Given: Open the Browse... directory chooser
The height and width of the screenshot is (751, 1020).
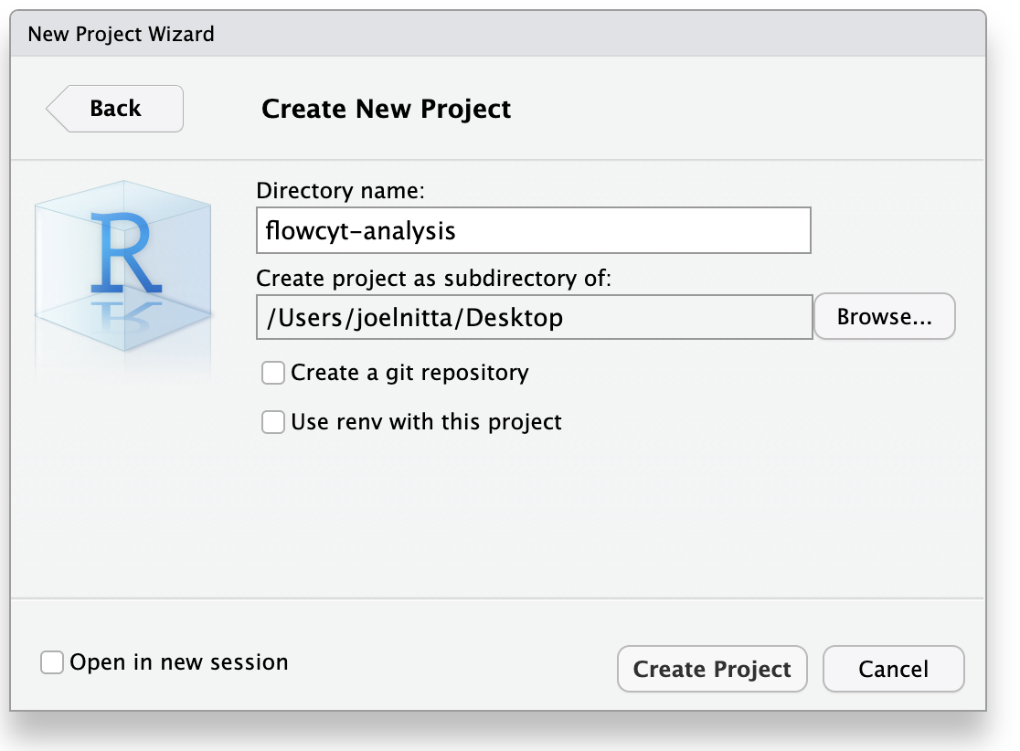Looking at the screenshot, I should click(884, 317).
